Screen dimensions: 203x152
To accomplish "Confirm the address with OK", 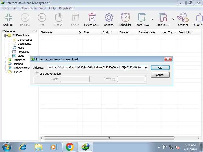I will pos(160,68).
